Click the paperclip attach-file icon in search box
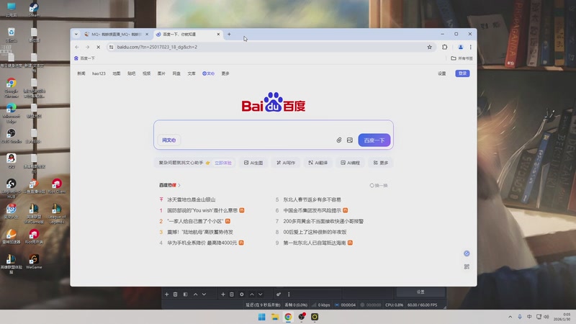Image resolution: width=576 pixels, height=324 pixels. (x=338, y=140)
